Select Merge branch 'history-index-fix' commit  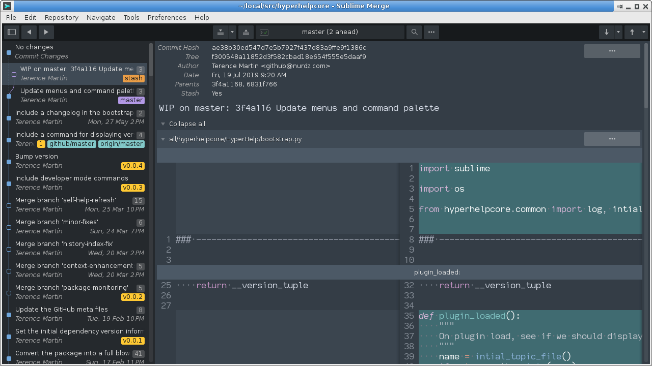tap(75, 249)
